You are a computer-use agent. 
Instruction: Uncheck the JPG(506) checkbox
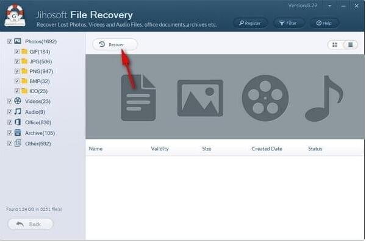(17, 61)
